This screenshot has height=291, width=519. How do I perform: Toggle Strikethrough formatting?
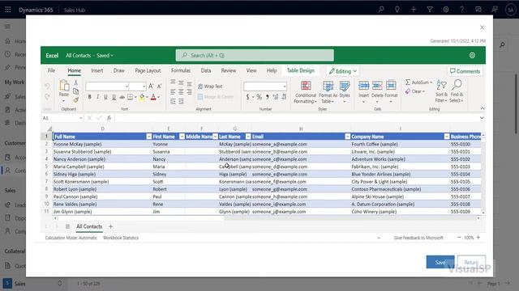(x=122, y=97)
